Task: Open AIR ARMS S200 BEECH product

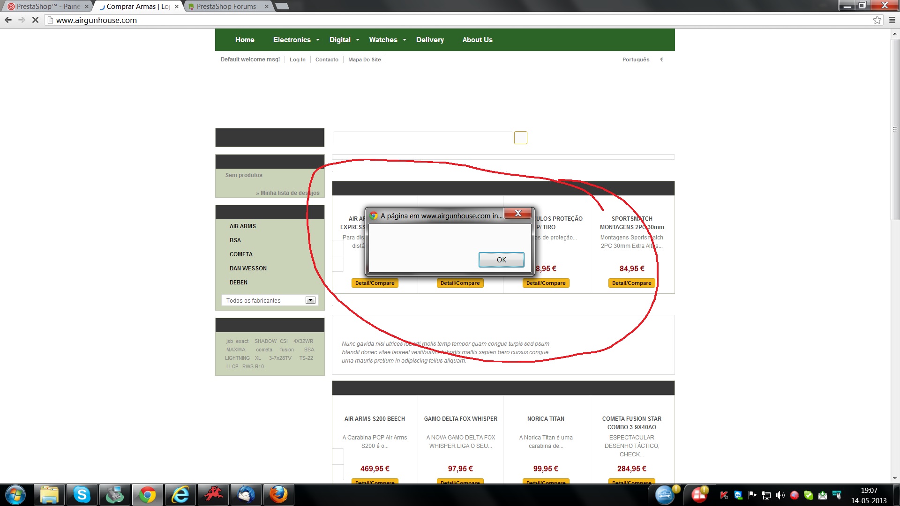Action: [375, 419]
